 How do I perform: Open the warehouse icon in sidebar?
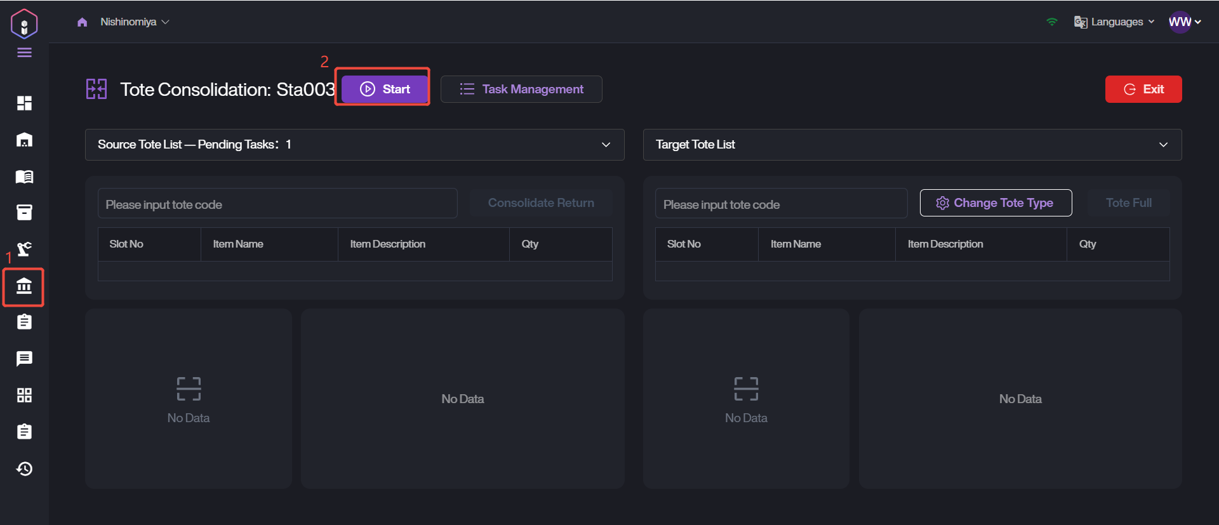[x=24, y=140]
